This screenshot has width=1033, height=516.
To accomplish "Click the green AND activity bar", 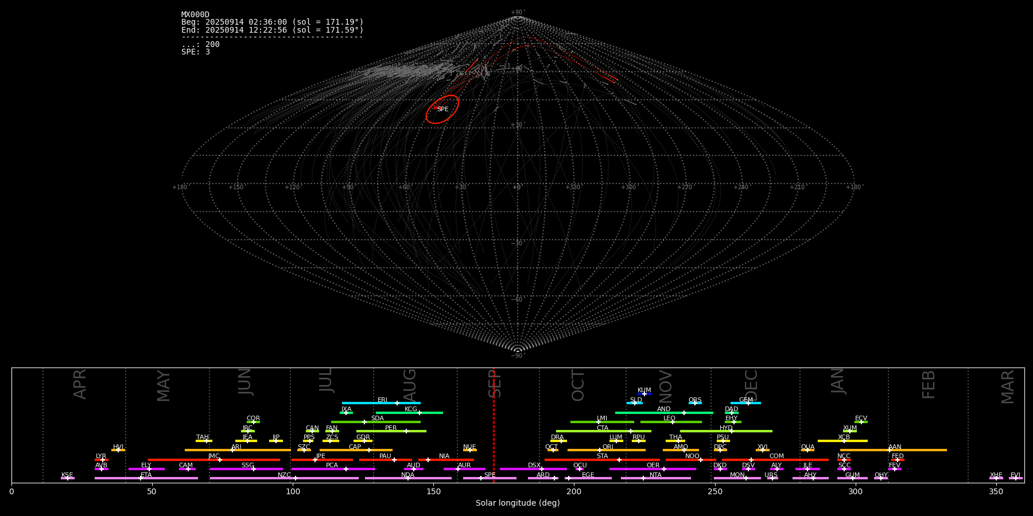I will [x=664, y=412].
